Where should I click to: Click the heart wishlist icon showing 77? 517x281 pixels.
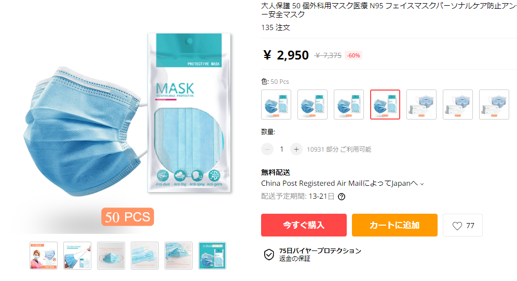click(457, 226)
